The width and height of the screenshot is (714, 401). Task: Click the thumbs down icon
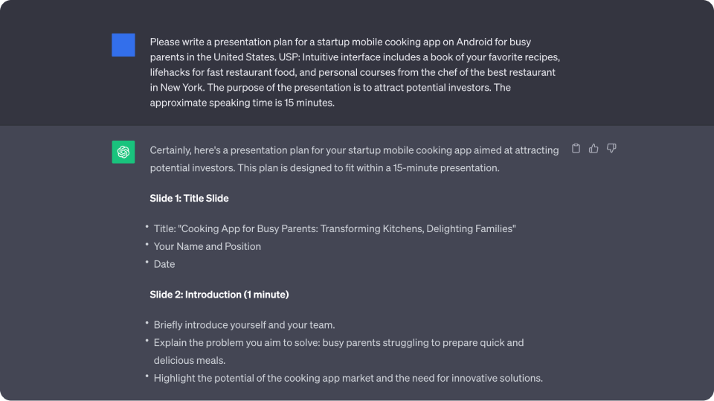[611, 149]
